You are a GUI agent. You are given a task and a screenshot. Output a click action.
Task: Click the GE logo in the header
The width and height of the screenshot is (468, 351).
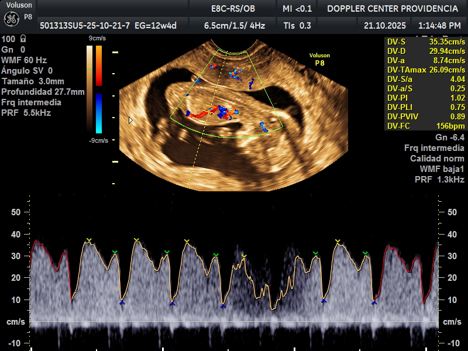[12, 19]
